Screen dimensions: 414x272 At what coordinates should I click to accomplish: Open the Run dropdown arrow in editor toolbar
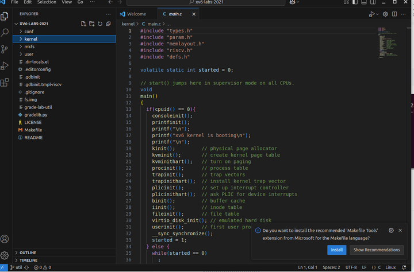[x=378, y=14]
